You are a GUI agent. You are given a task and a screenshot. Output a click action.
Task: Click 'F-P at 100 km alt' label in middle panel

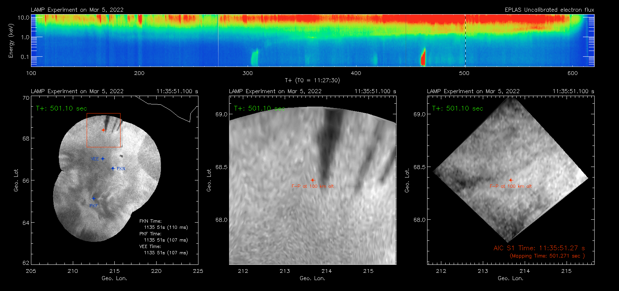tap(313, 186)
